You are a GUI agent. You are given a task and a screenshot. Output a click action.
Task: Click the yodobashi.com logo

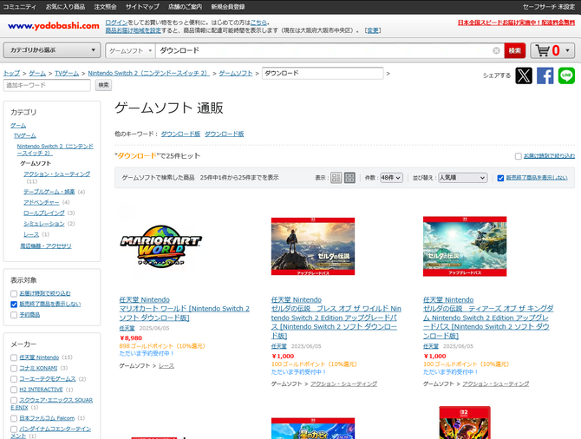click(x=54, y=26)
